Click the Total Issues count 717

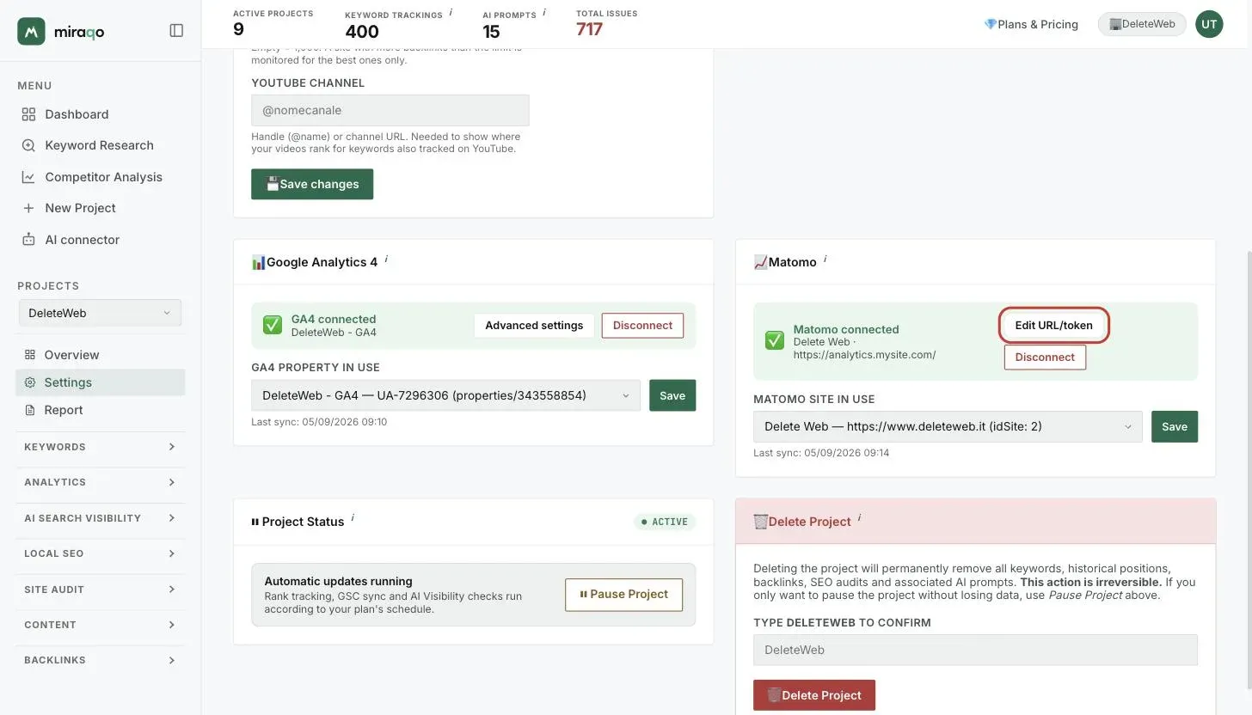pyautogui.click(x=589, y=29)
